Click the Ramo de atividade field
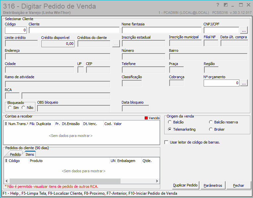Image resolution: width=253 pixels, height=198 pixels. 58,84
